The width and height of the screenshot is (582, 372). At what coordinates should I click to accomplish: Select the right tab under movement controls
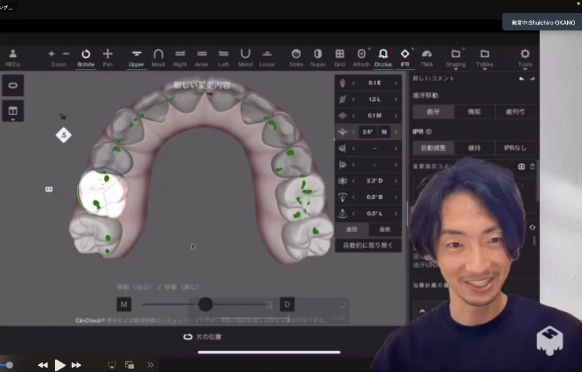[385, 229]
